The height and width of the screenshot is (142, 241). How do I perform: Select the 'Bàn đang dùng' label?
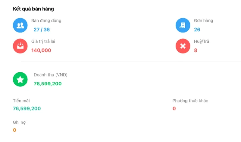pyautogui.click(x=46, y=21)
